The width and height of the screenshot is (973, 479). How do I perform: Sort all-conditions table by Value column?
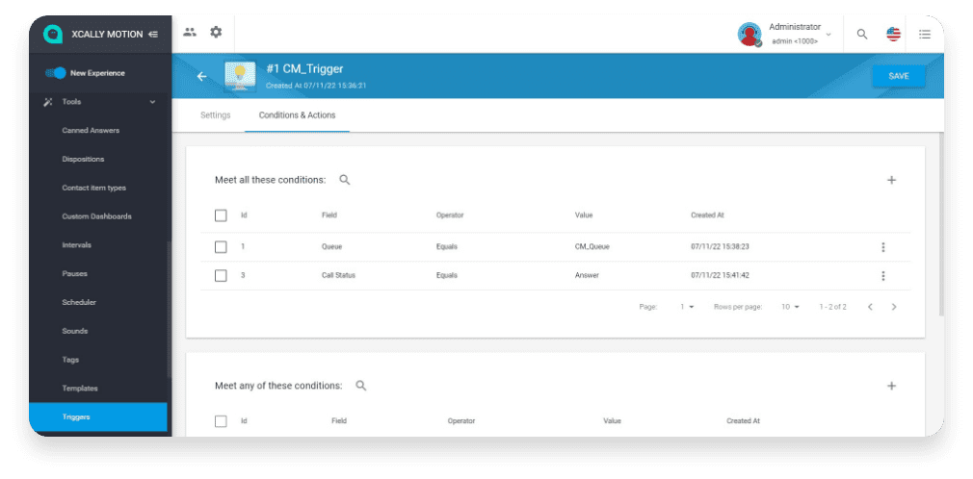[x=584, y=215]
